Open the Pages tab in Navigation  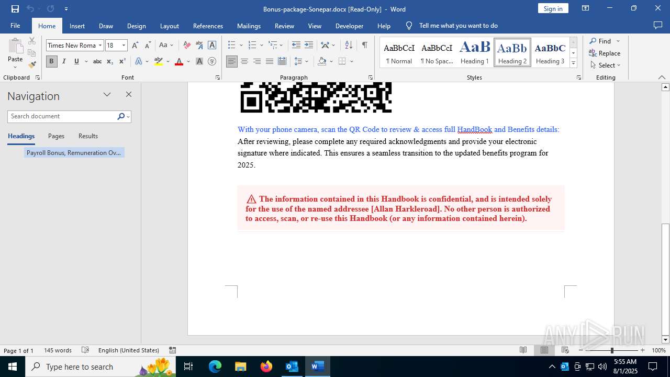tap(56, 136)
